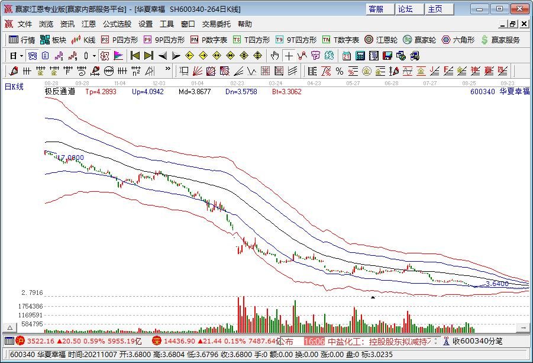Click the chart horizontal scrollbar right arrow
The height and width of the screenshot is (363, 533).
[x=523, y=327]
